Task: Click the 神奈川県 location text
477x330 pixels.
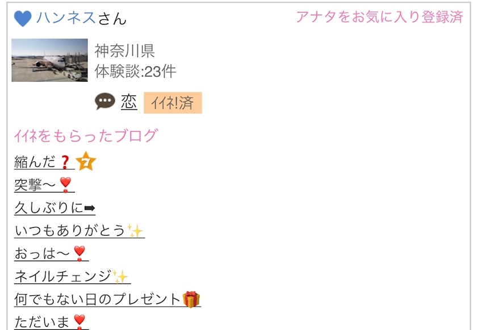Action: click(x=125, y=51)
